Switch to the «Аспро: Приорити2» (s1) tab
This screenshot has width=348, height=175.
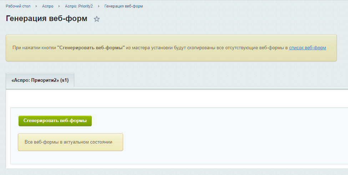click(x=40, y=80)
